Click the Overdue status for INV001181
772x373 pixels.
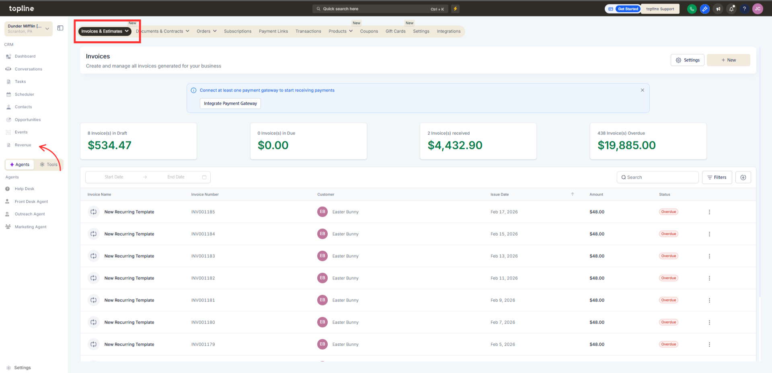[669, 300]
